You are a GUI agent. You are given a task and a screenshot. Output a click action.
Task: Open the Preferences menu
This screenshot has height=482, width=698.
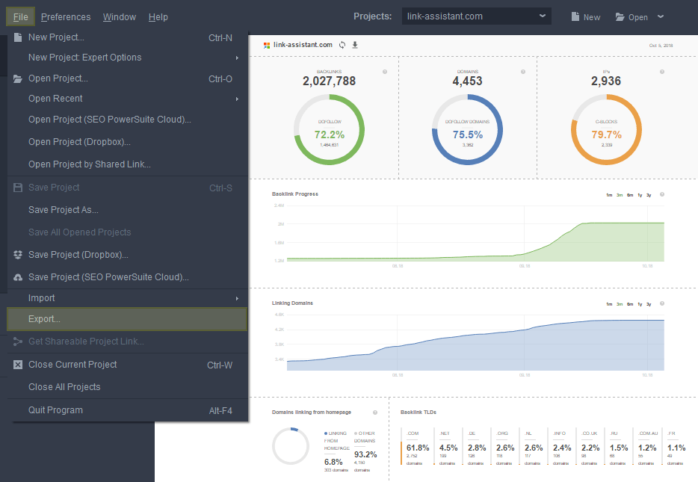pyautogui.click(x=66, y=17)
